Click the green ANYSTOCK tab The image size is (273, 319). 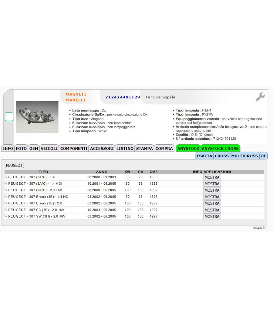[x=188, y=148]
